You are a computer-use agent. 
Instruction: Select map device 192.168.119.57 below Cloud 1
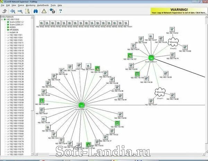pyautogui.click(x=151, y=101)
